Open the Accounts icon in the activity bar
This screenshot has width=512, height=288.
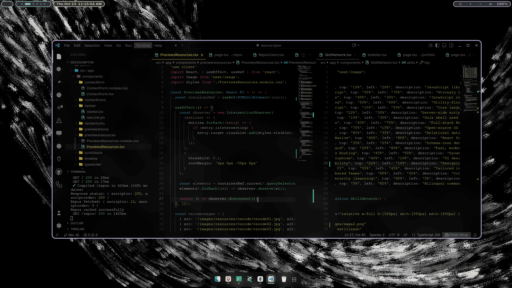[59, 213]
